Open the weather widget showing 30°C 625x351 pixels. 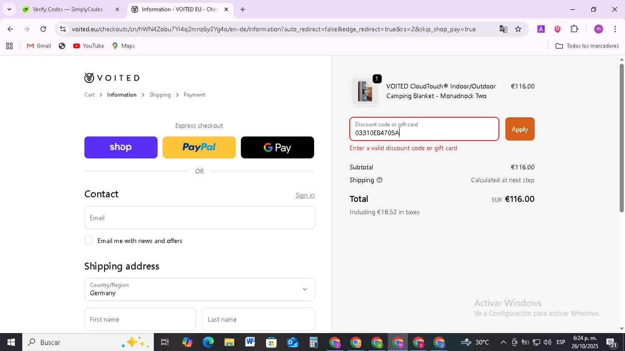[x=475, y=342]
